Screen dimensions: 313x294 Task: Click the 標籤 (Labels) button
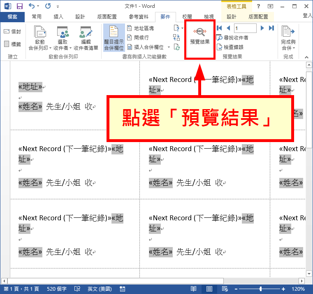pyautogui.click(x=12, y=44)
